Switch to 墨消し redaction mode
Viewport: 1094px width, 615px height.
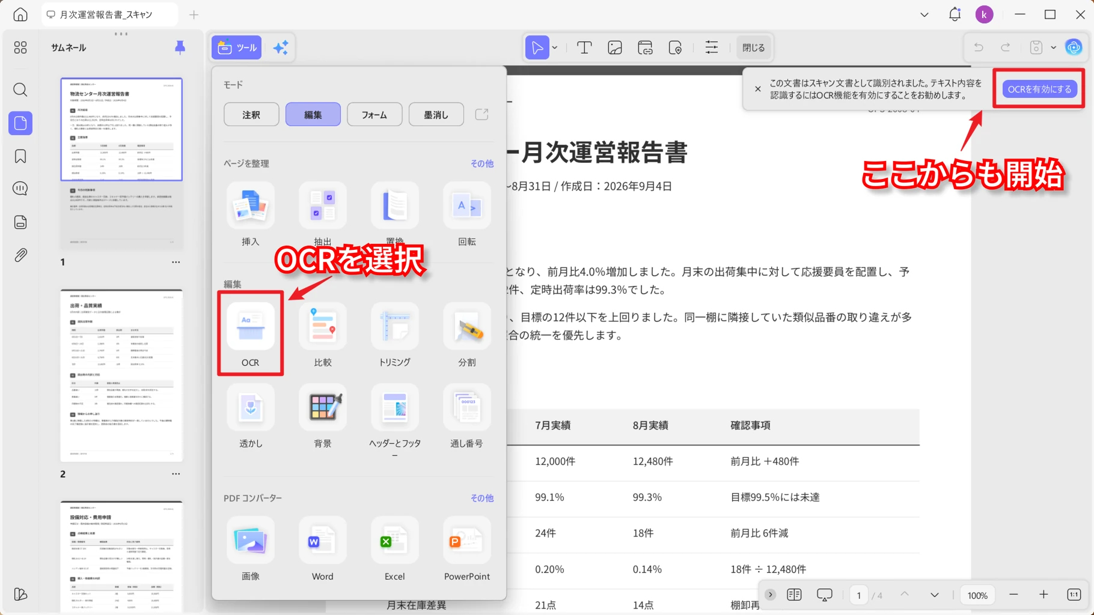coord(436,115)
